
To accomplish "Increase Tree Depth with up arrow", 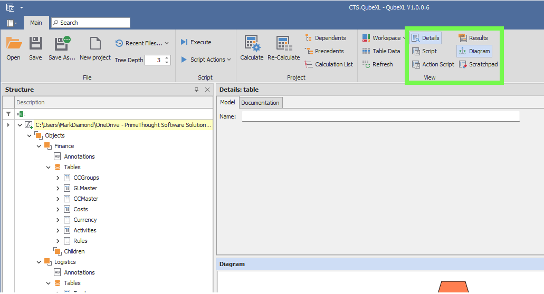I will [x=167, y=57].
